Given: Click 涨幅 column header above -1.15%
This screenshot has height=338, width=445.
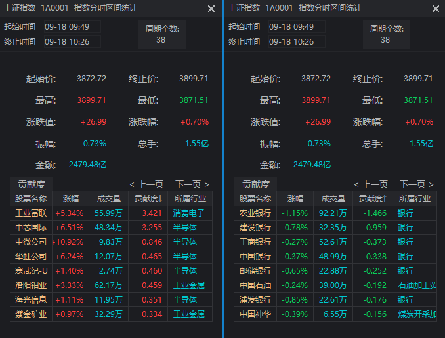Looking at the screenshot, I should pyautogui.click(x=295, y=198).
